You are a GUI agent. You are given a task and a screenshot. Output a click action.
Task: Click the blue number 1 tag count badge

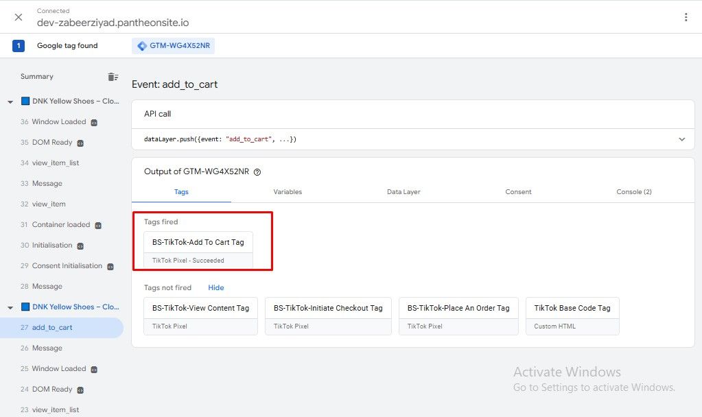pos(19,46)
